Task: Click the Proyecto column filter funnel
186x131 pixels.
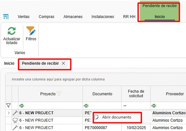Action: coord(59,94)
